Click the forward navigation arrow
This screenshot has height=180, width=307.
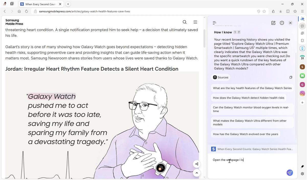[12, 11]
